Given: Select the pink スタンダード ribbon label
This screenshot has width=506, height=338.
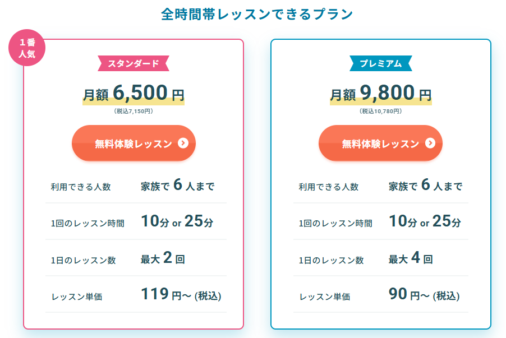Looking at the screenshot, I should pyautogui.click(x=134, y=63).
